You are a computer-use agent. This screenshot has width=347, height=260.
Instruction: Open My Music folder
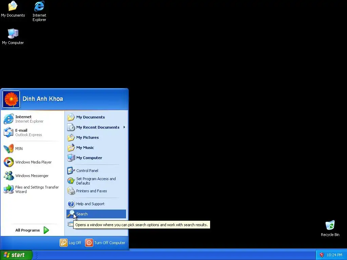pyautogui.click(x=96, y=148)
